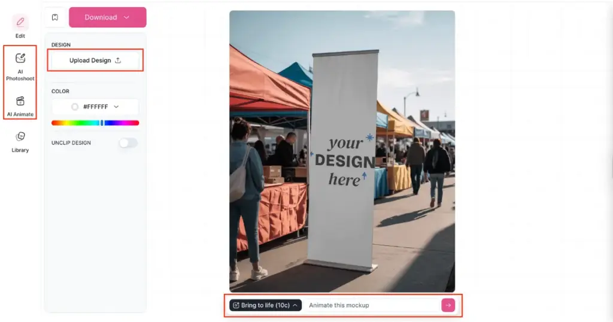Open the #FFFFFF color dropdown
This screenshot has height=322, width=613.
coord(95,107)
